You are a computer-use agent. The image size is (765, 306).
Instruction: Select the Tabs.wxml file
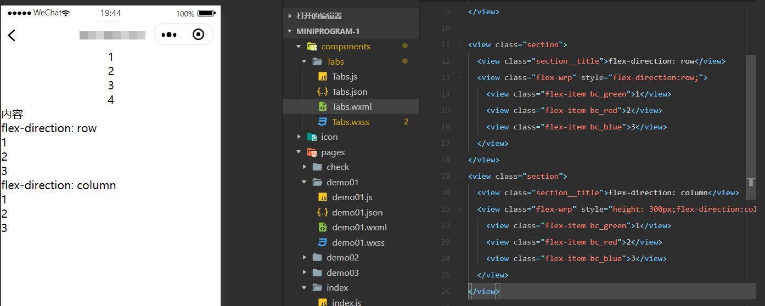(x=351, y=106)
